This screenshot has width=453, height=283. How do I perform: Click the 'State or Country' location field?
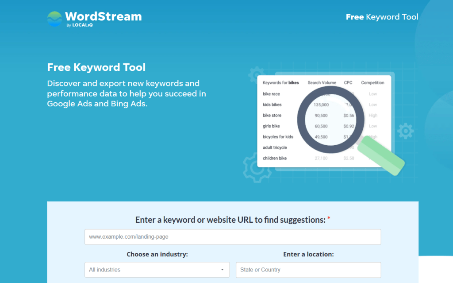click(x=308, y=270)
